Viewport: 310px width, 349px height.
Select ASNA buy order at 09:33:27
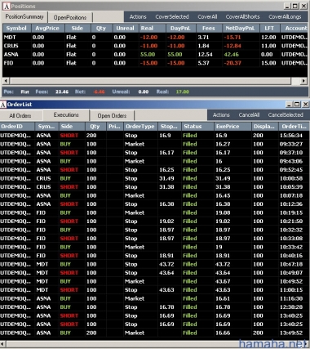coord(155,144)
